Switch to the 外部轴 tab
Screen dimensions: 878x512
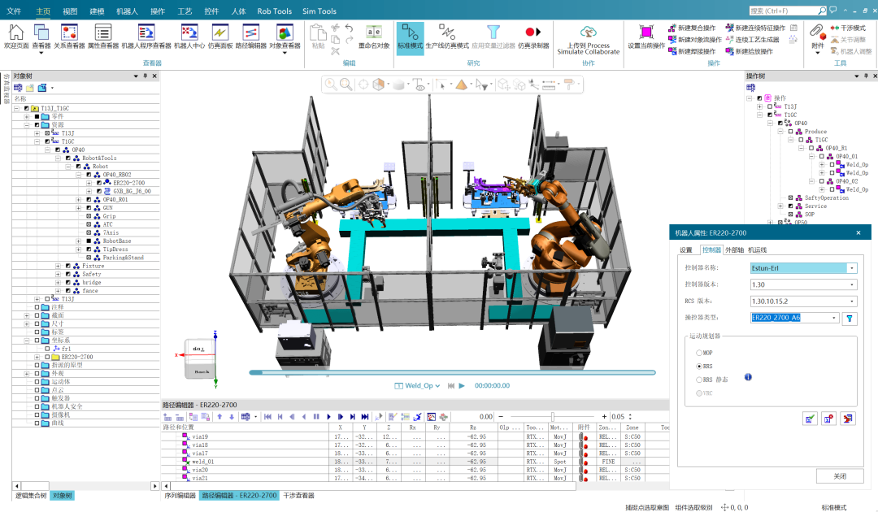734,249
